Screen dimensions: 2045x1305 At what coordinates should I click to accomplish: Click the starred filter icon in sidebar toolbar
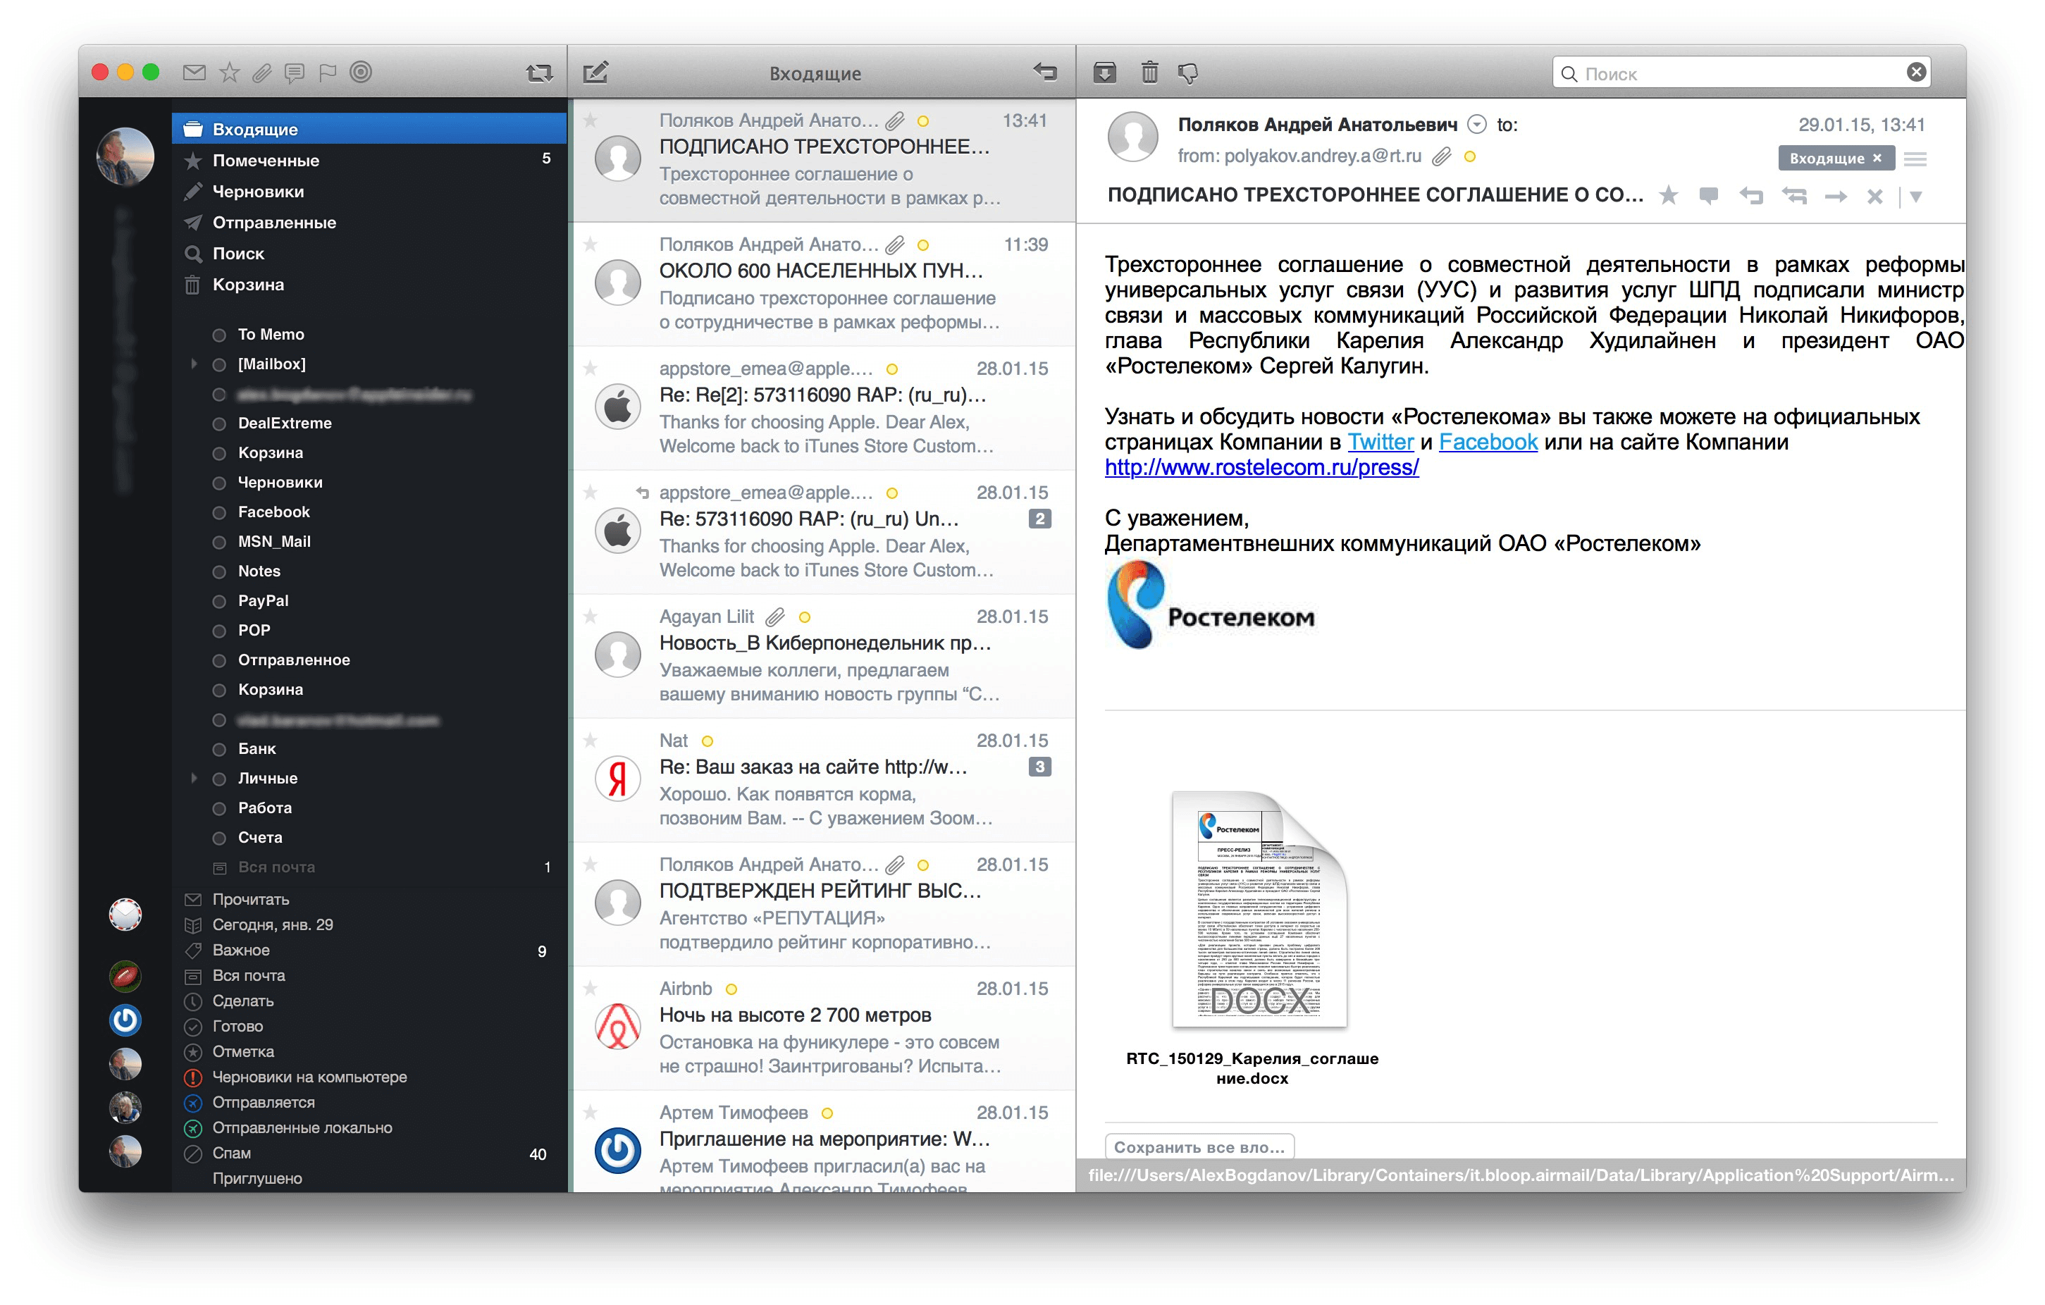(228, 73)
